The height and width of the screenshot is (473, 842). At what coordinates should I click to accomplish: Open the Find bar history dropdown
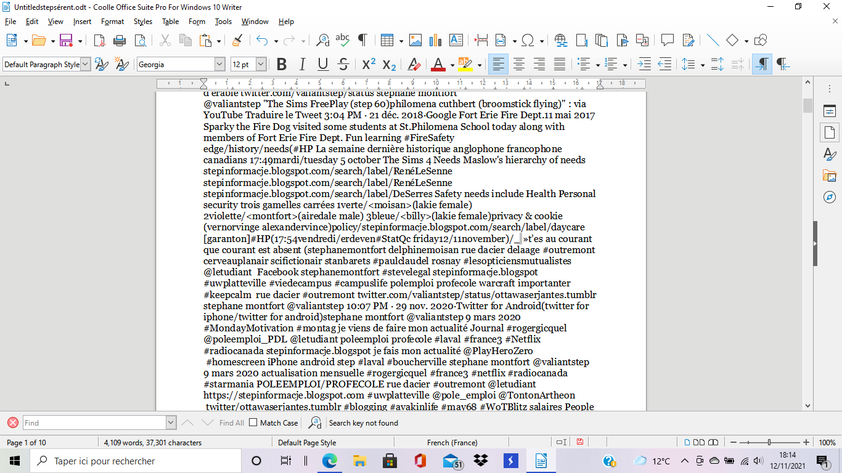pyautogui.click(x=171, y=422)
